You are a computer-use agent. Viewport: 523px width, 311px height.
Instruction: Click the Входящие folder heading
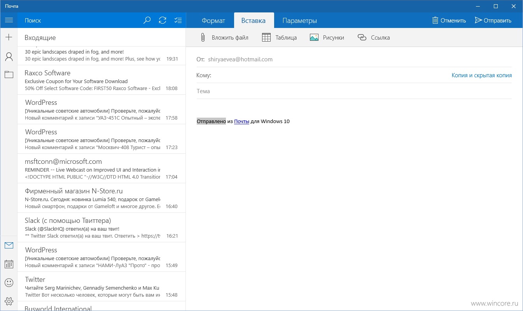(x=40, y=38)
